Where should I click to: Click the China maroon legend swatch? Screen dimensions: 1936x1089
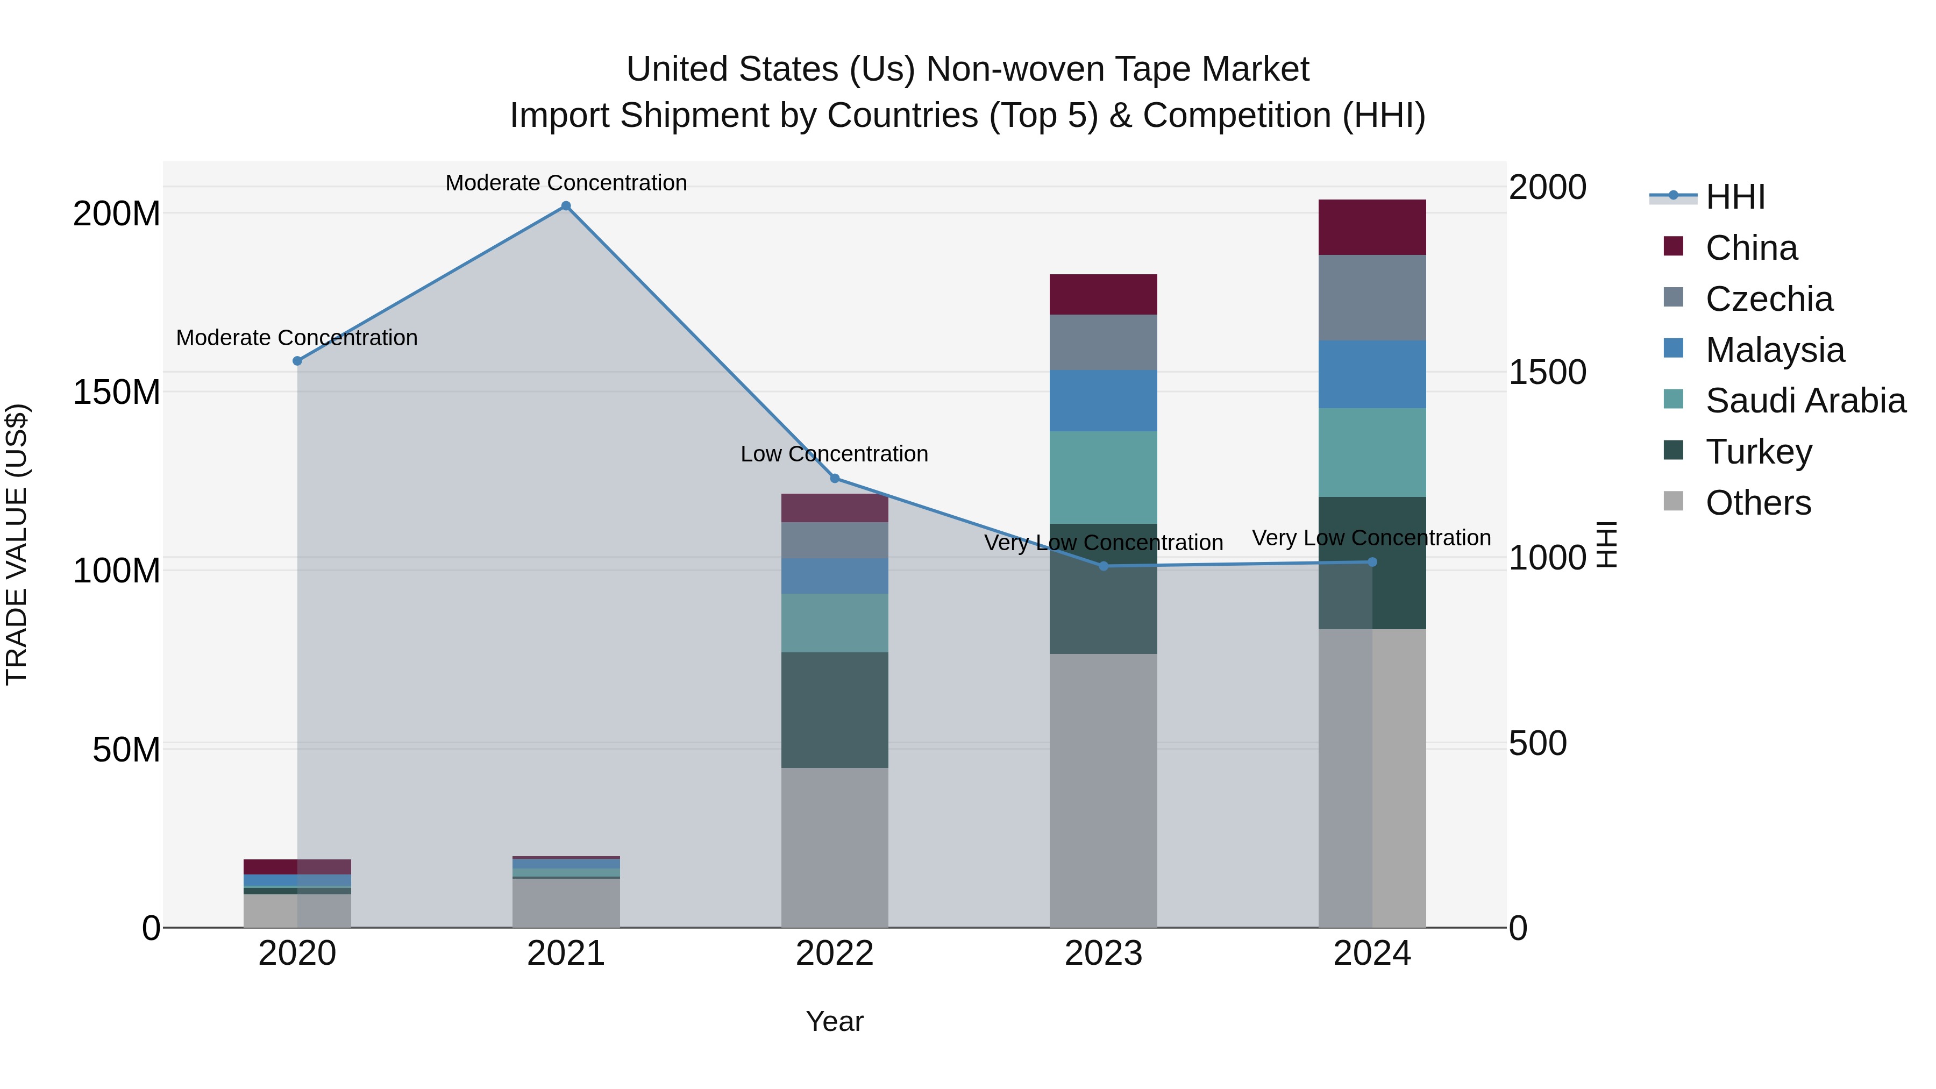click(x=1674, y=246)
